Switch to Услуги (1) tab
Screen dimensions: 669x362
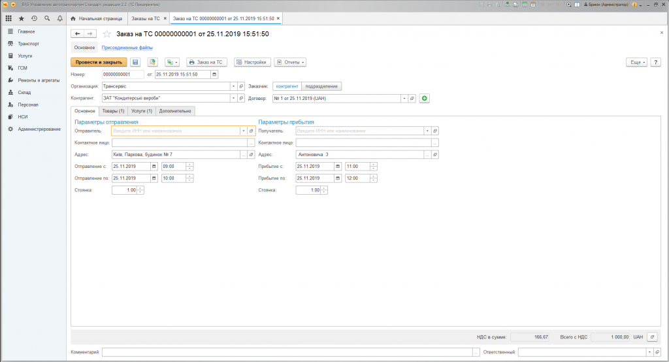(142, 111)
